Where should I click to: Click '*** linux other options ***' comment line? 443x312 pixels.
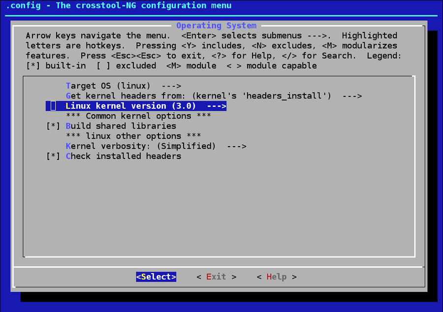point(133,136)
